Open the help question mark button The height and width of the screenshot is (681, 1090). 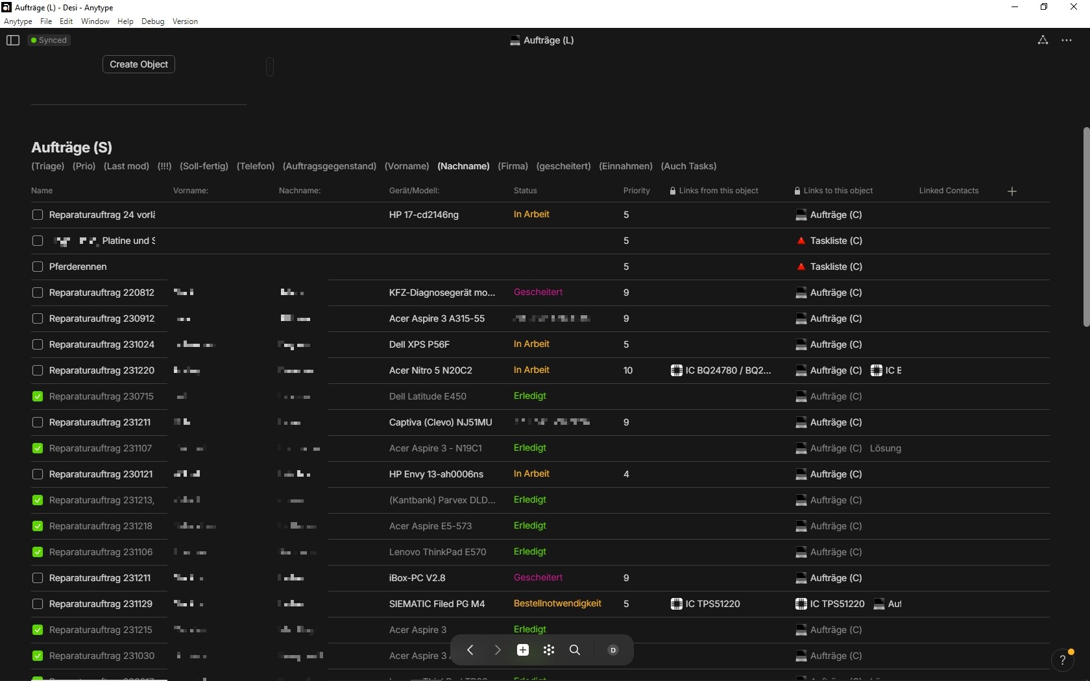tap(1063, 660)
